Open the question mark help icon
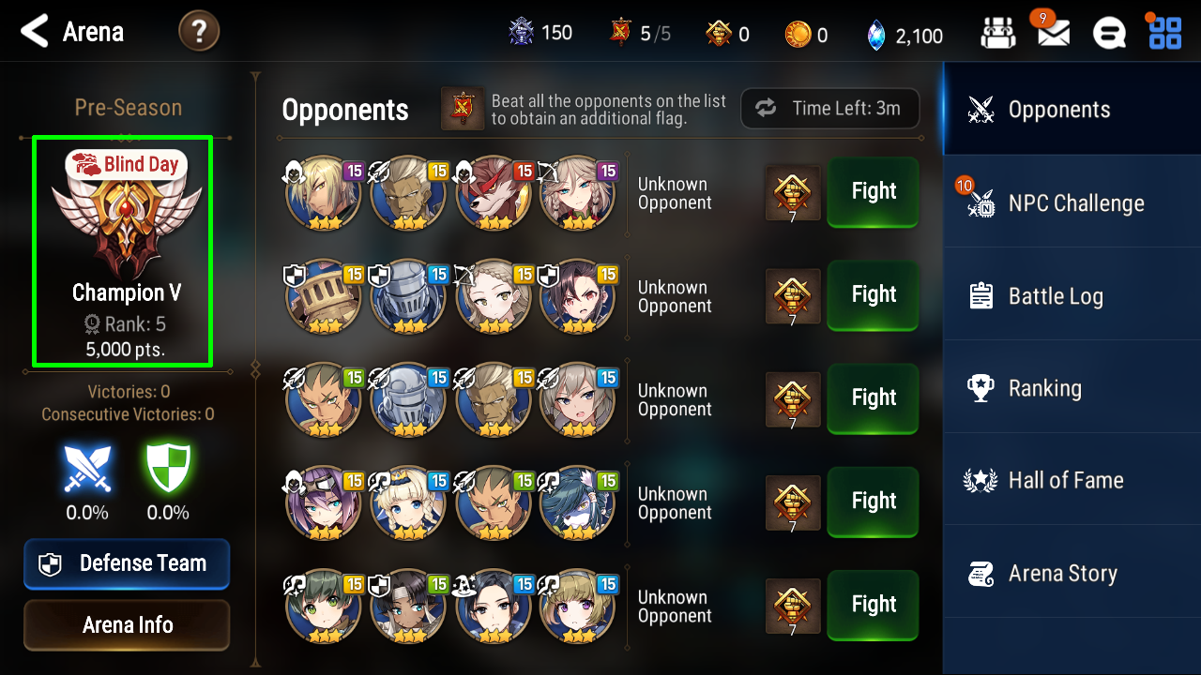Image resolution: width=1201 pixels, height=675 pixels. click(x=199, y=31)
